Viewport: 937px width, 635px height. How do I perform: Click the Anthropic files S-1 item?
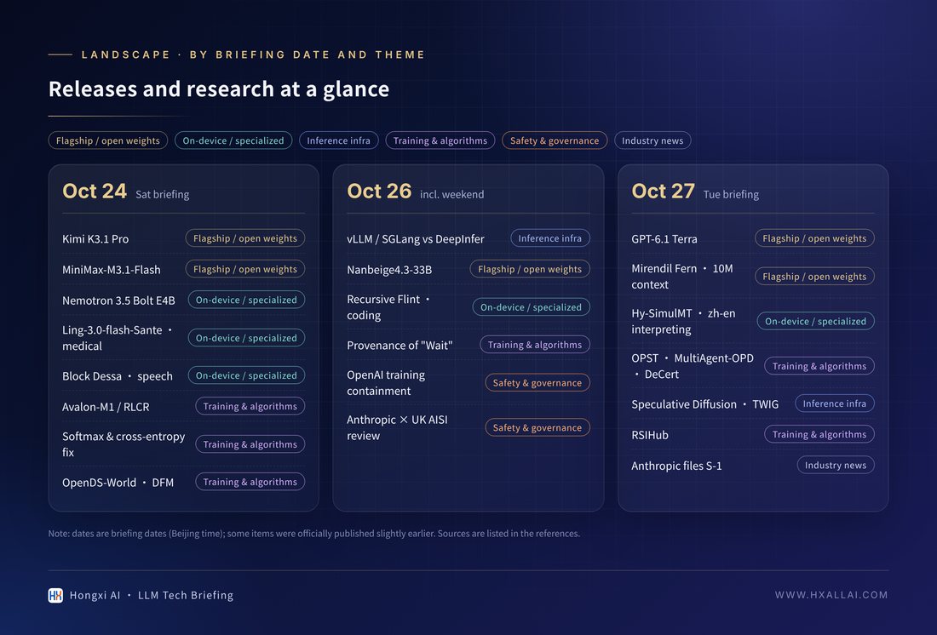tap(676, 466)
